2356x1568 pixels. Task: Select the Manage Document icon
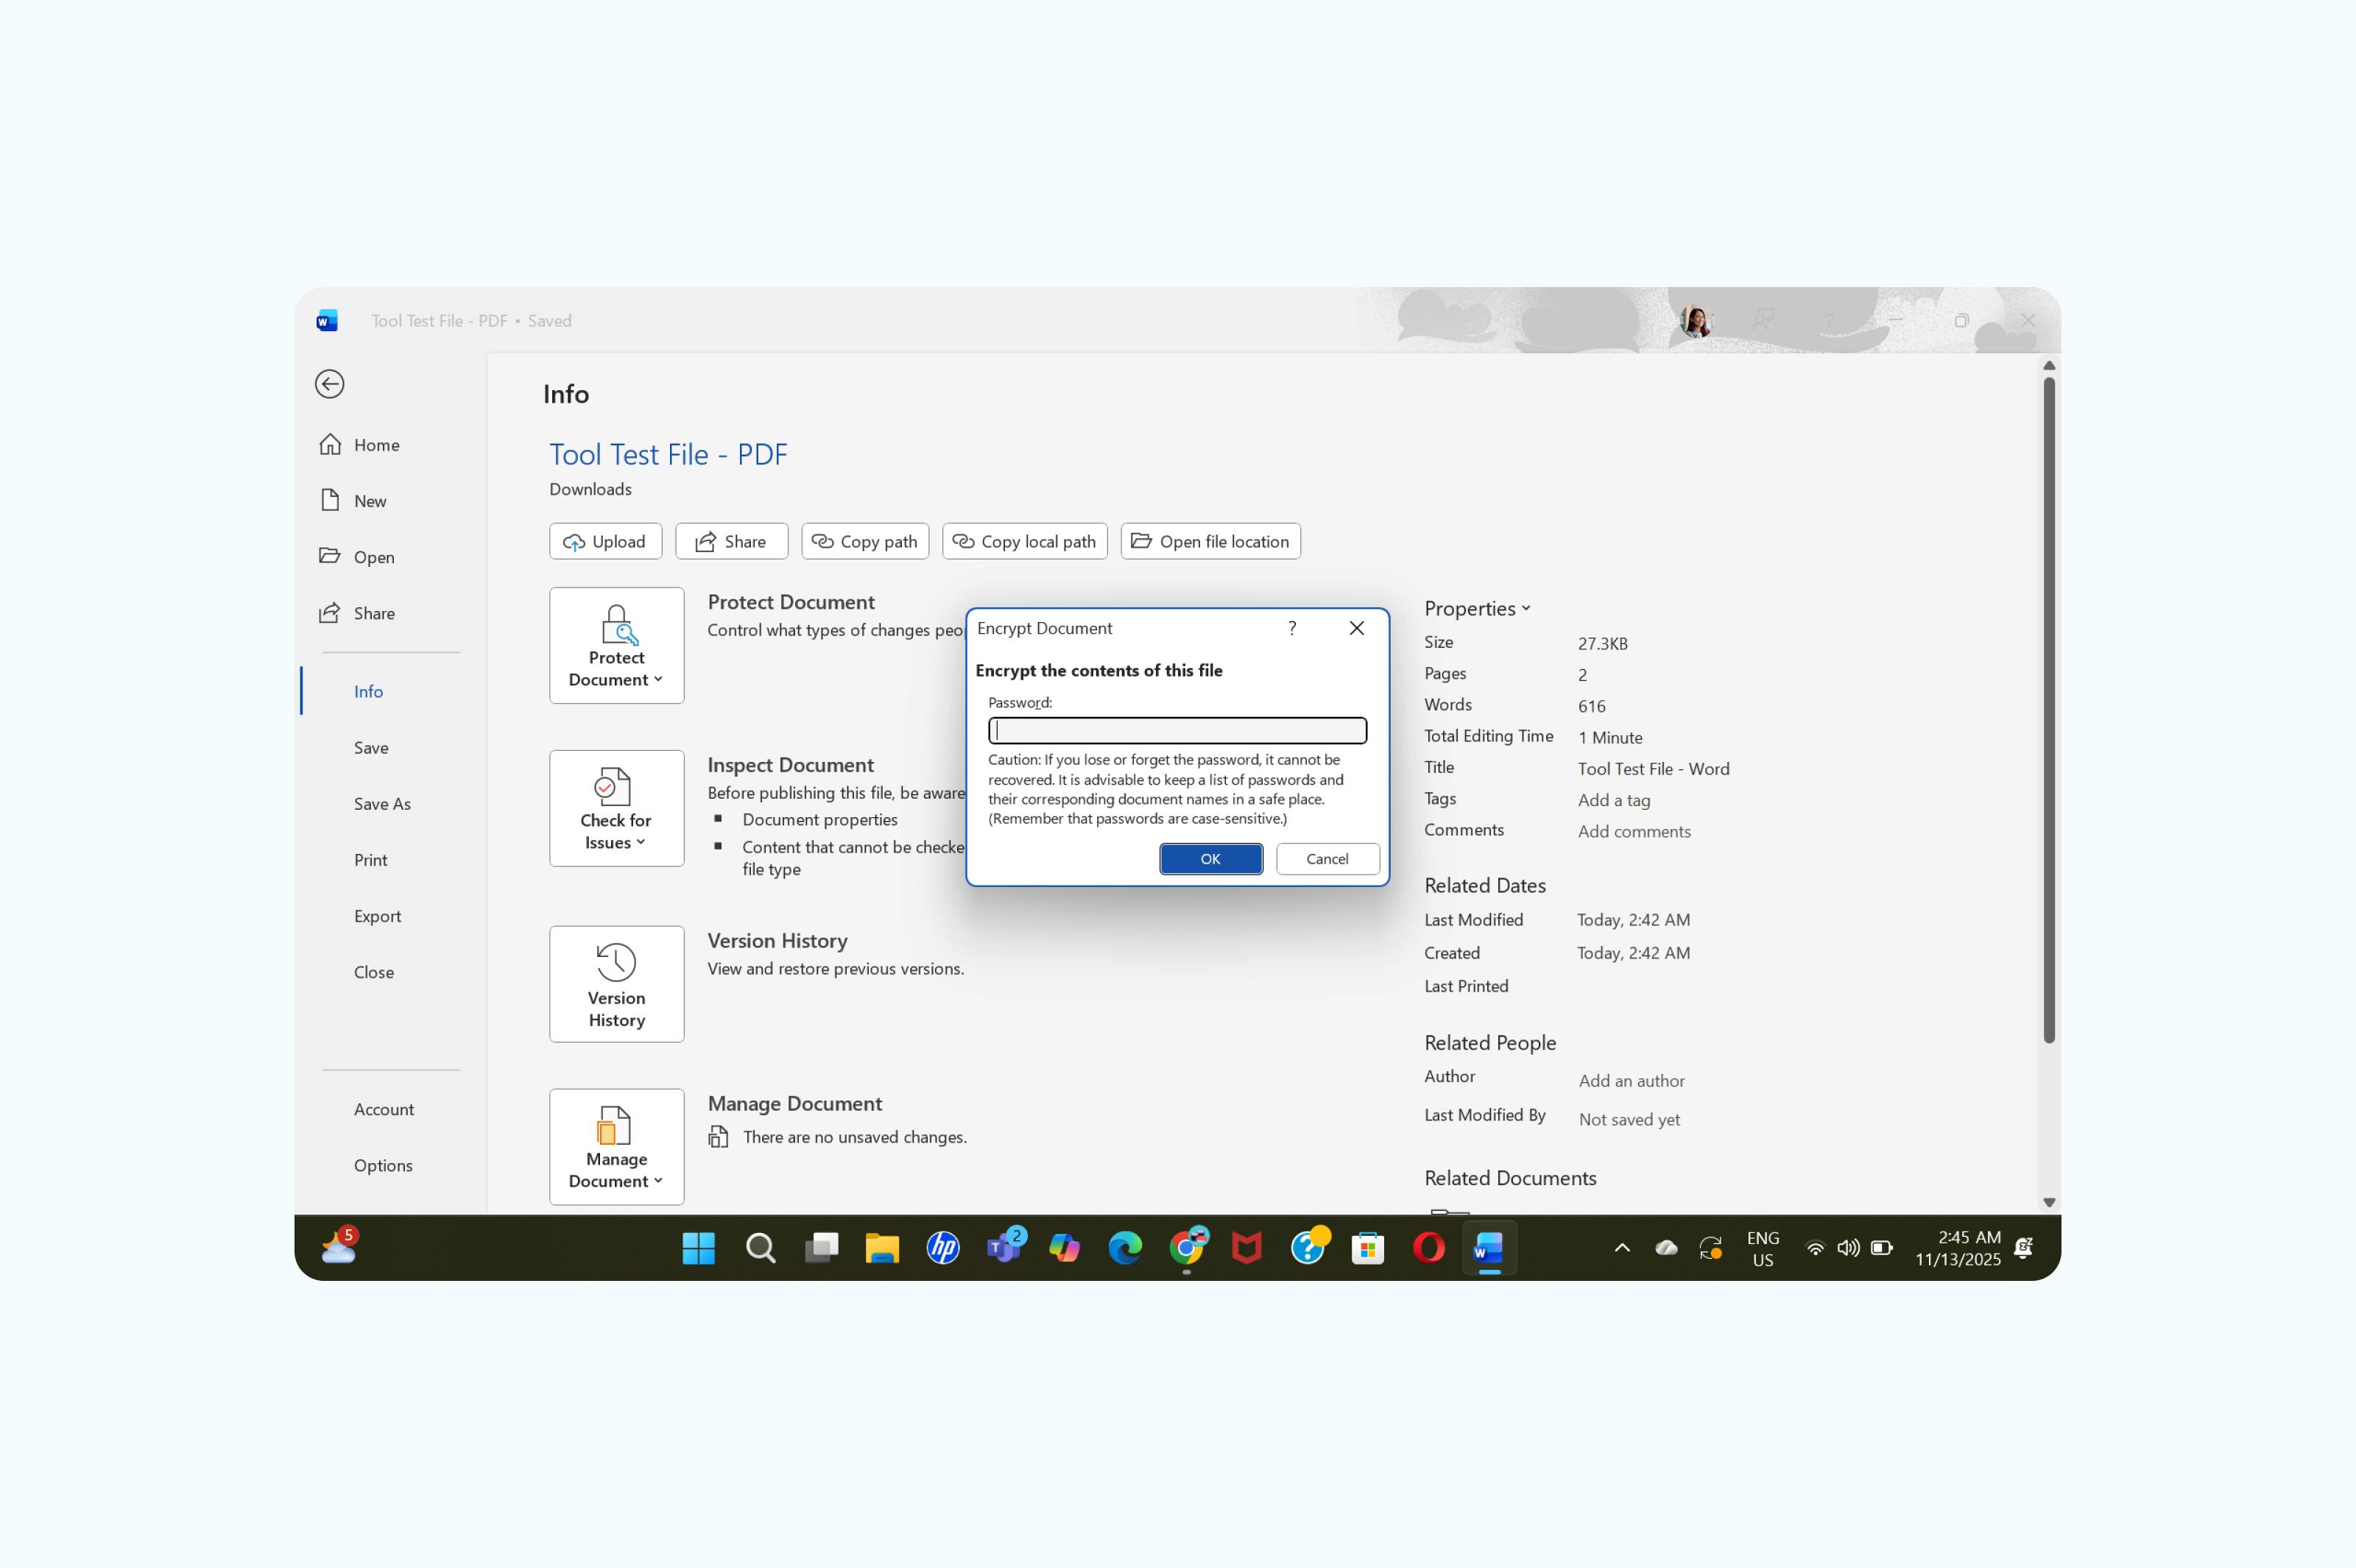click(x=616, y=1146)
